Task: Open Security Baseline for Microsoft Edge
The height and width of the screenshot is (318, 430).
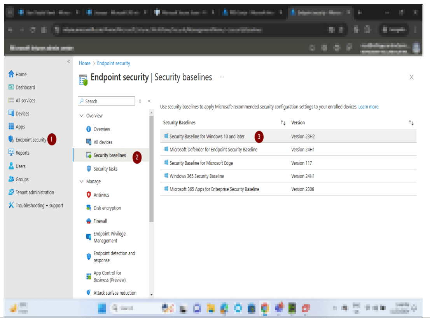Action: pyautogui.click(x=201, y=163)
